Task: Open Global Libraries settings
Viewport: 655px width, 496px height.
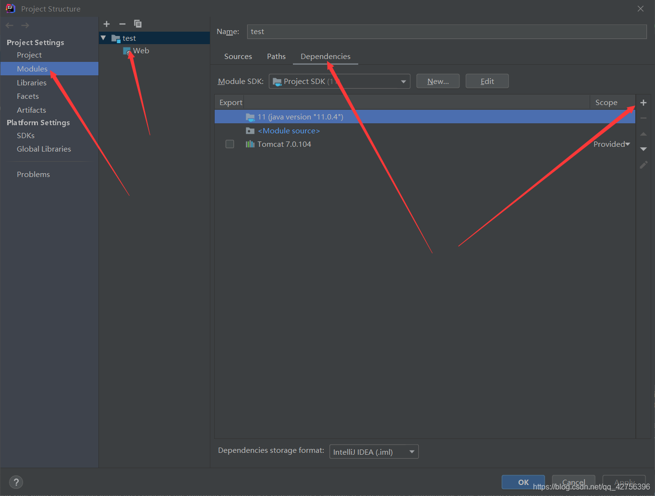Action: (44, 149)
